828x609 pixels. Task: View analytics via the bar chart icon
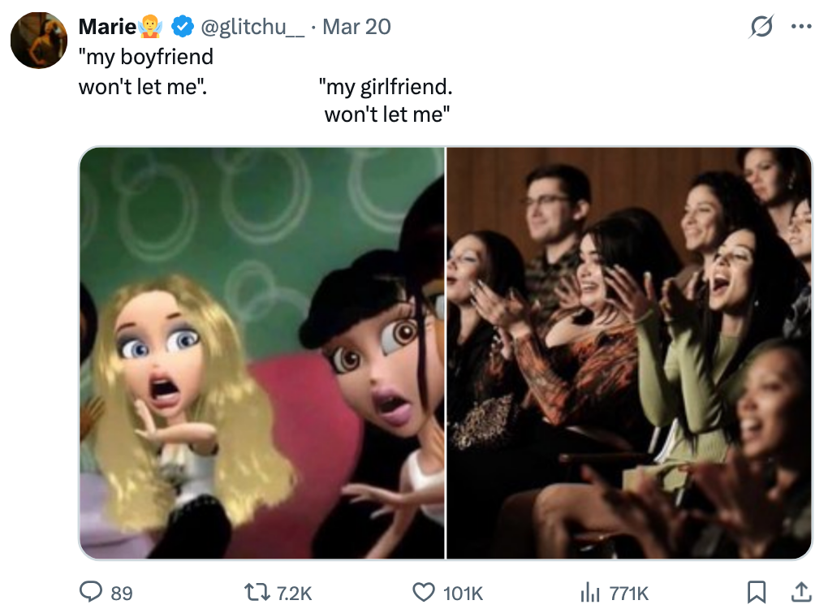coord(589,593)
